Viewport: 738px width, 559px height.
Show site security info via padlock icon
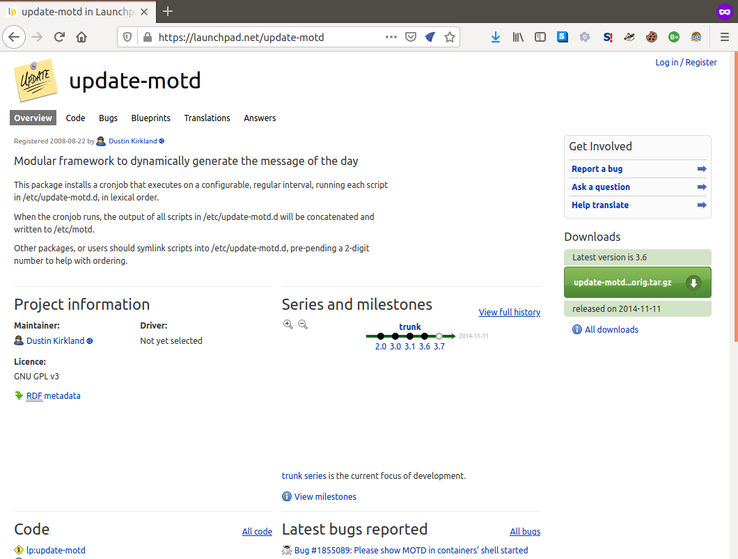pyautogui.click(x=148, y=37)
